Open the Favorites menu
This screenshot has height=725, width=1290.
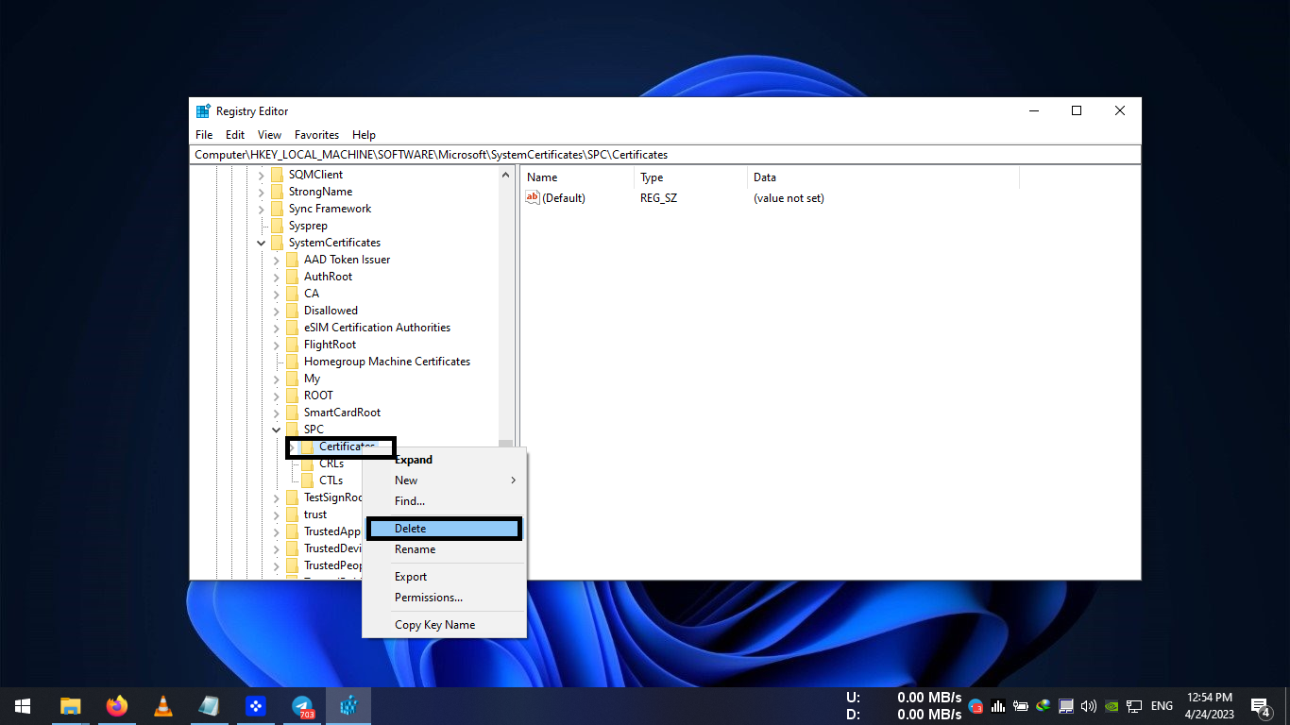(x=316, y=135)
